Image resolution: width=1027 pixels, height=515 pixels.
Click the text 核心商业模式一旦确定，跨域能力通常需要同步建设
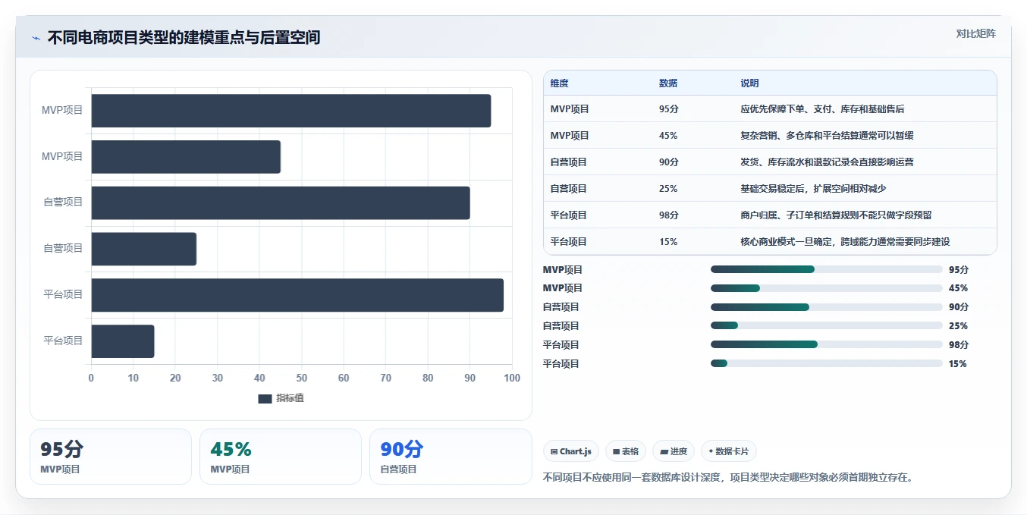coord(845,242)
